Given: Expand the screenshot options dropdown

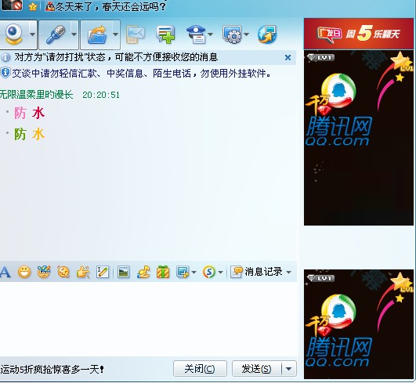Looking at the screenshot, I should 194,272.
